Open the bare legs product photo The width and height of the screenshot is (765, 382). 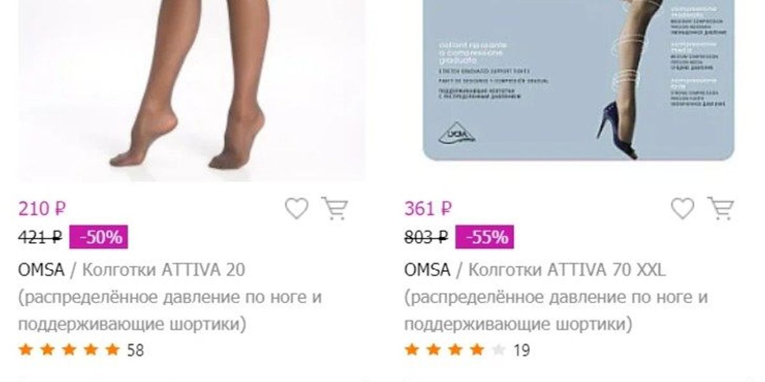point(192,90)
